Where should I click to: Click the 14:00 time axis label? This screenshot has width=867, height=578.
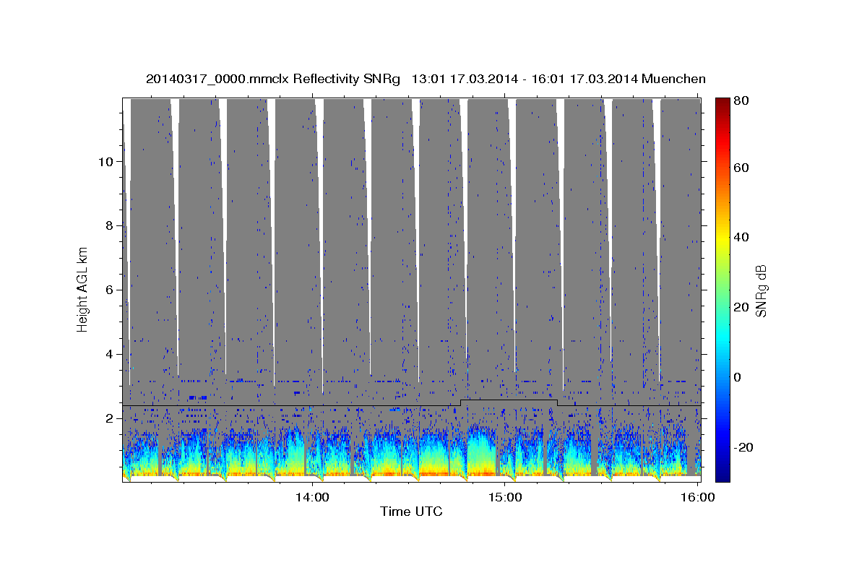[313, 497]
